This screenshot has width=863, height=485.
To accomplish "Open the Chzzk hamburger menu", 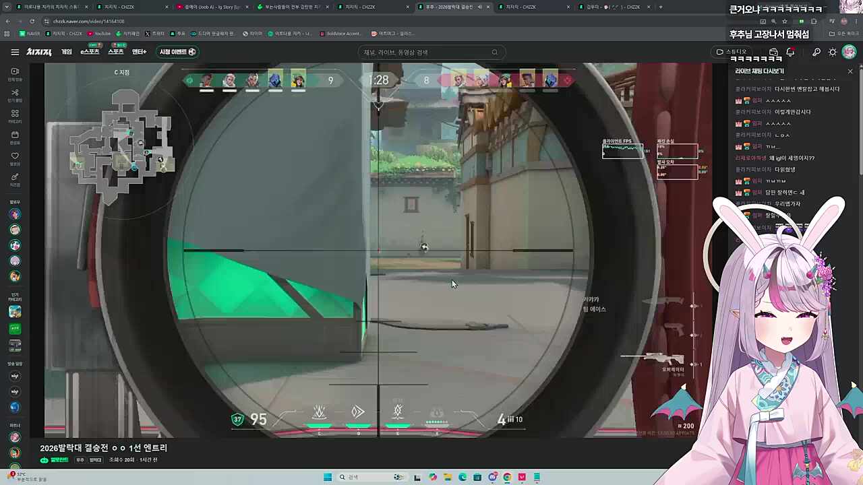I will coord(15,52).
